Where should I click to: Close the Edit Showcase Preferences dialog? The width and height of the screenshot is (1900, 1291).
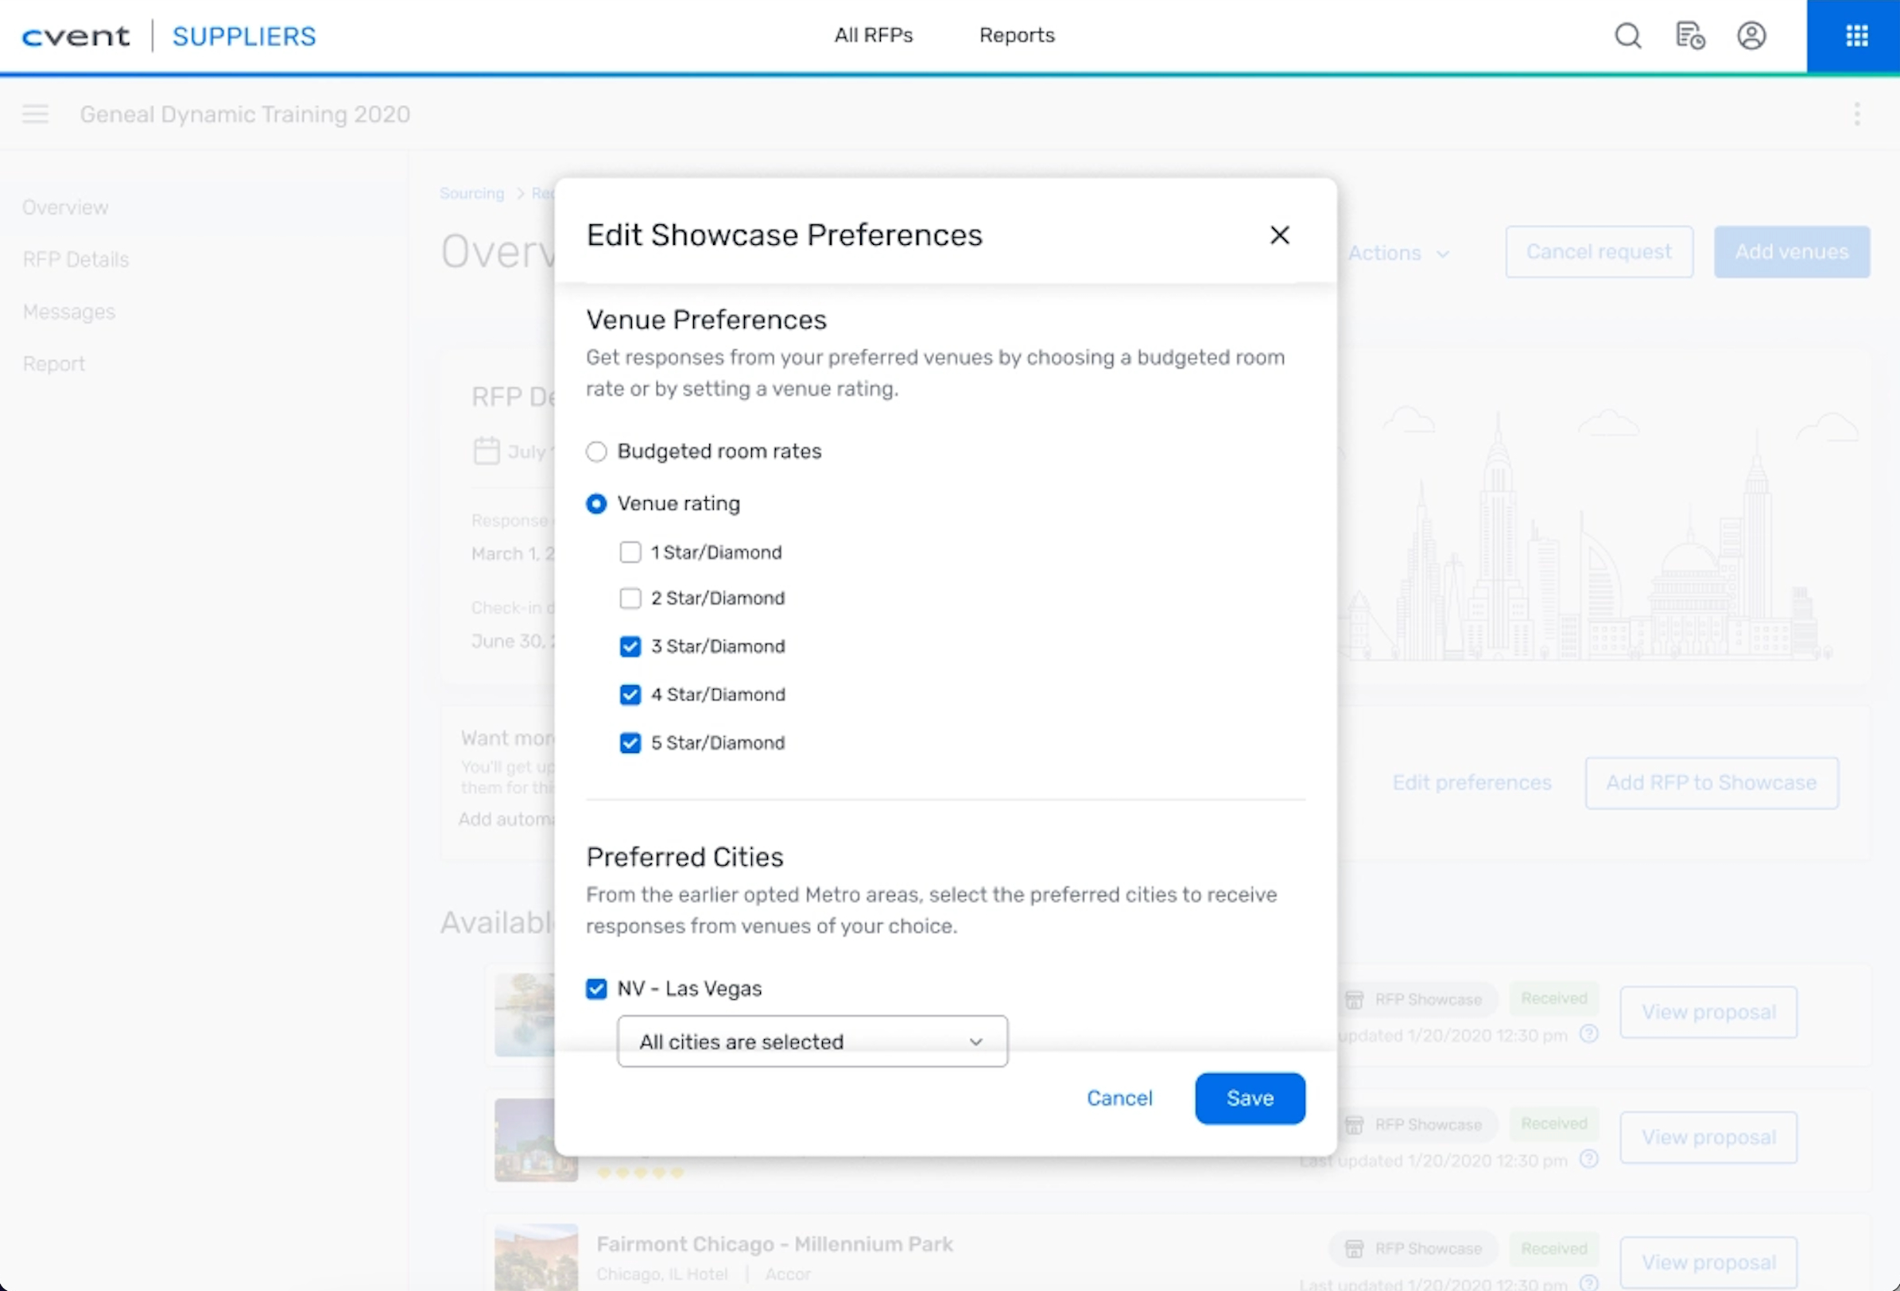pyautogui.click(x=1279, y=235)
